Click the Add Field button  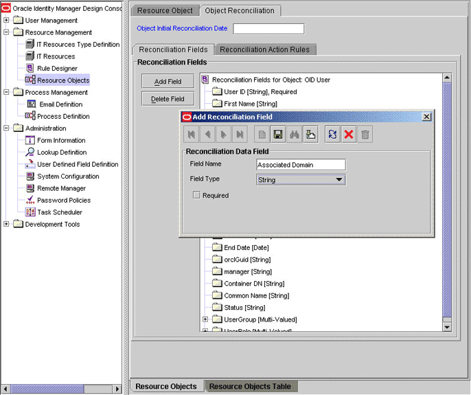(x=168, y=82)
